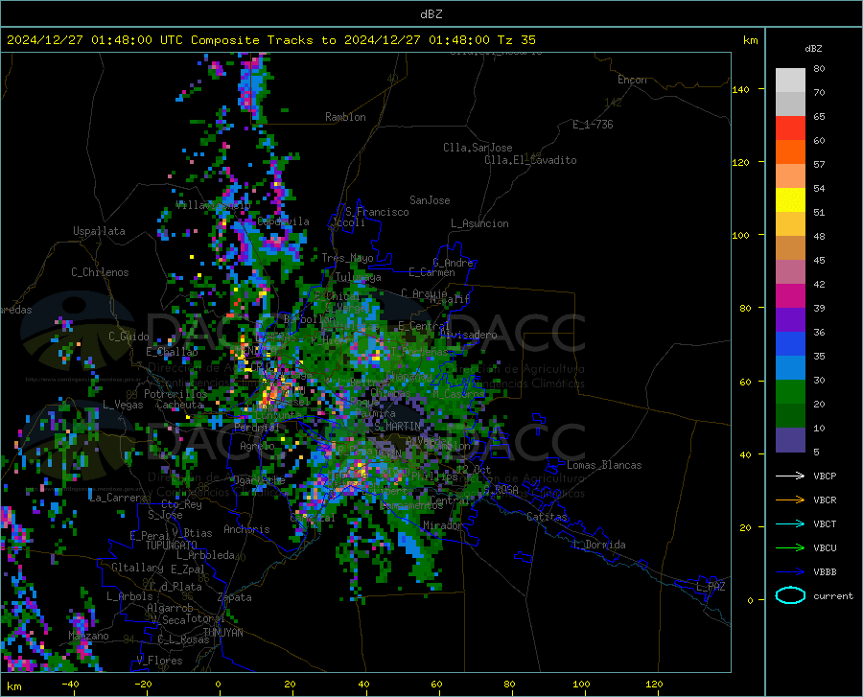Click the Uspallata place label on the map
863x697 pixels.
pyautogui.click(x=99, y=231)
